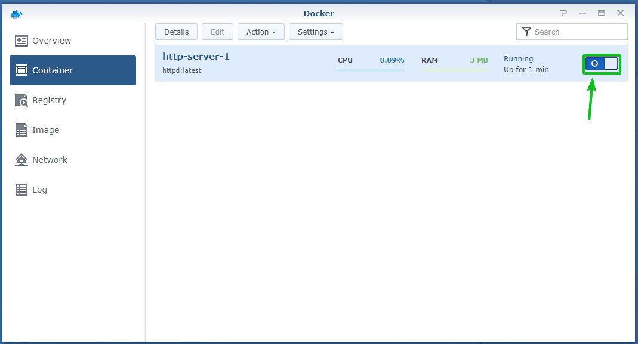The image size is (638, 344).
Task: Click the Details button
Action: [176, 32]
